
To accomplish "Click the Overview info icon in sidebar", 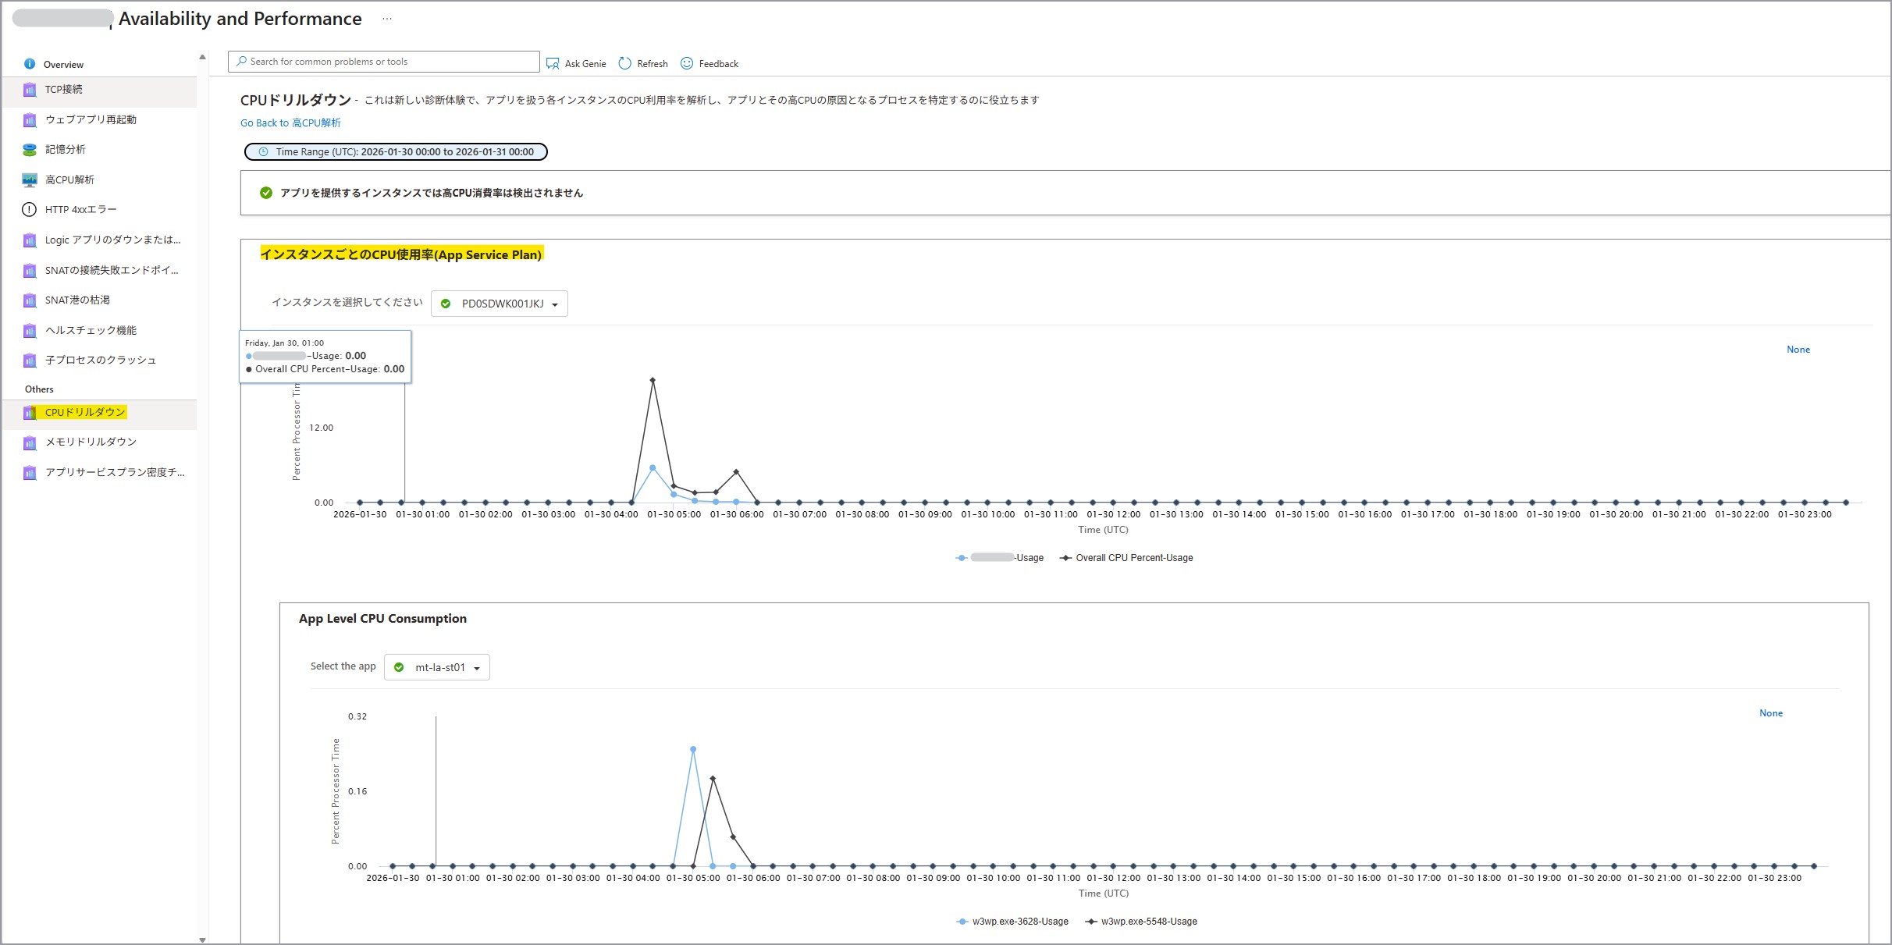I will coord(30,64).
